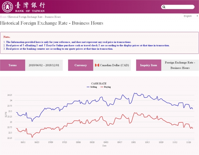Click the CASH RATE chart title
This screenshot has width=199, height=155.
point(99,84)
